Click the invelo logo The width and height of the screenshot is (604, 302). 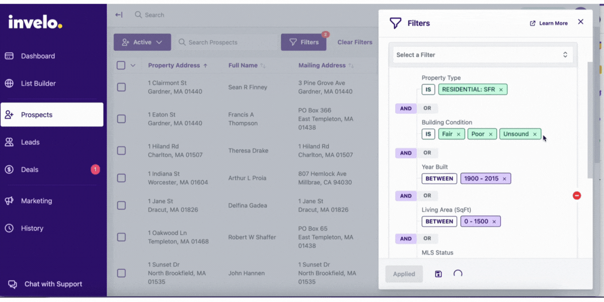35,22
